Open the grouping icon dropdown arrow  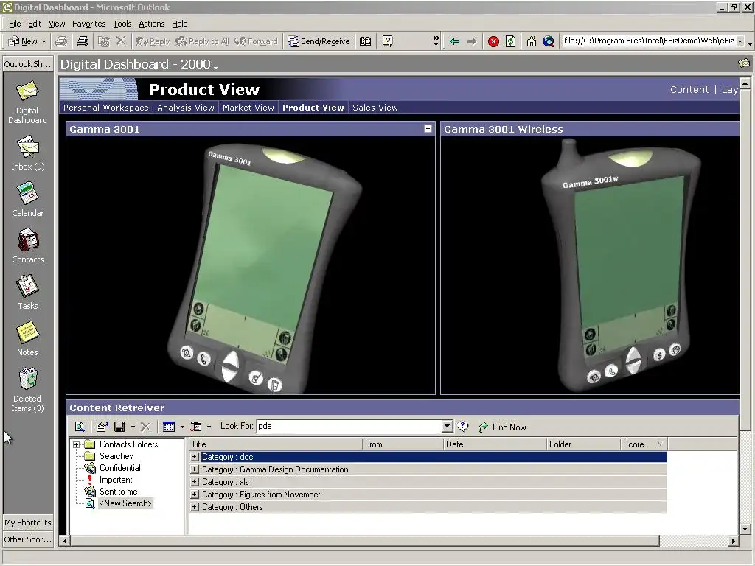209,427
